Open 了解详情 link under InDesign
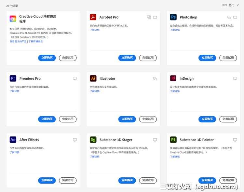 [x=175, y=91]
